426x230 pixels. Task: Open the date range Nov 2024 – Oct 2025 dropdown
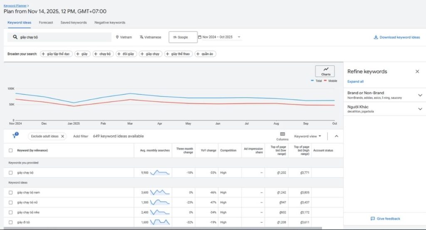coord(220,37)
